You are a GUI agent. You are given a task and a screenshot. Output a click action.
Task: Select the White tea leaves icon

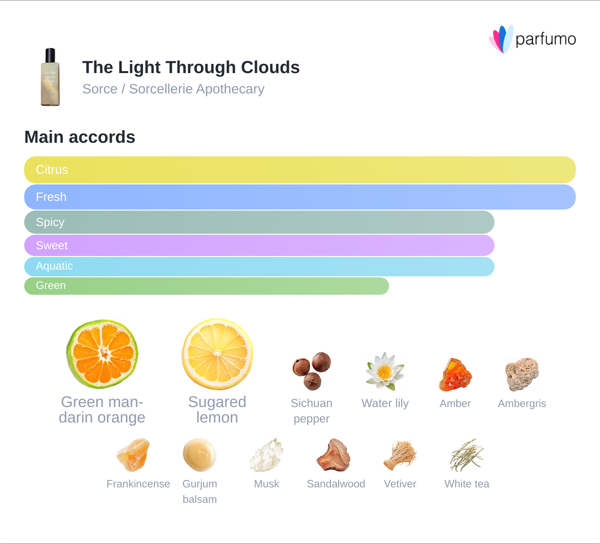(466, 455)
